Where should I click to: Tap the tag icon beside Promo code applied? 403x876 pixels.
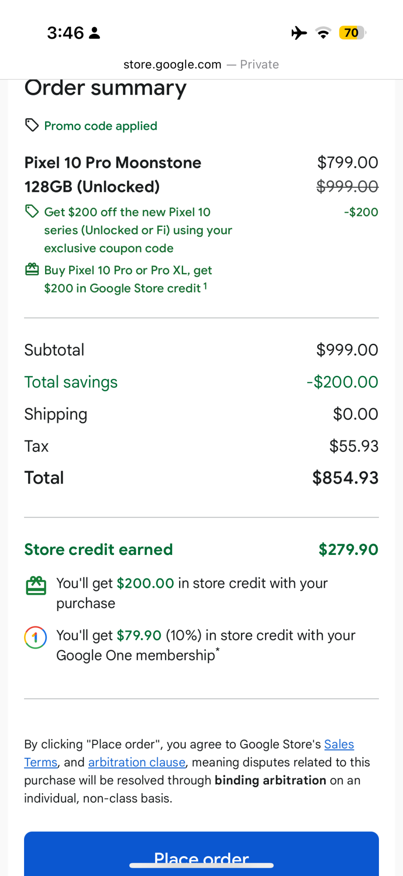(x=32, y=125)
